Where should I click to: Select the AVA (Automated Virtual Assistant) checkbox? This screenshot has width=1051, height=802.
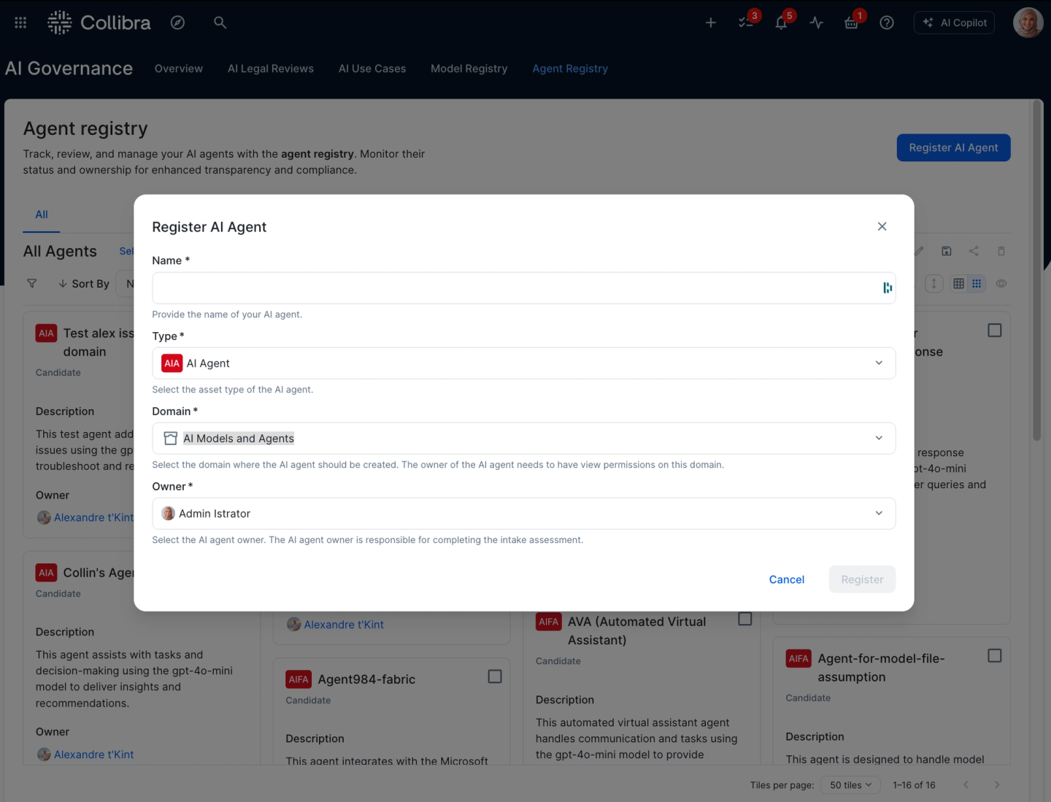(745, 618)
